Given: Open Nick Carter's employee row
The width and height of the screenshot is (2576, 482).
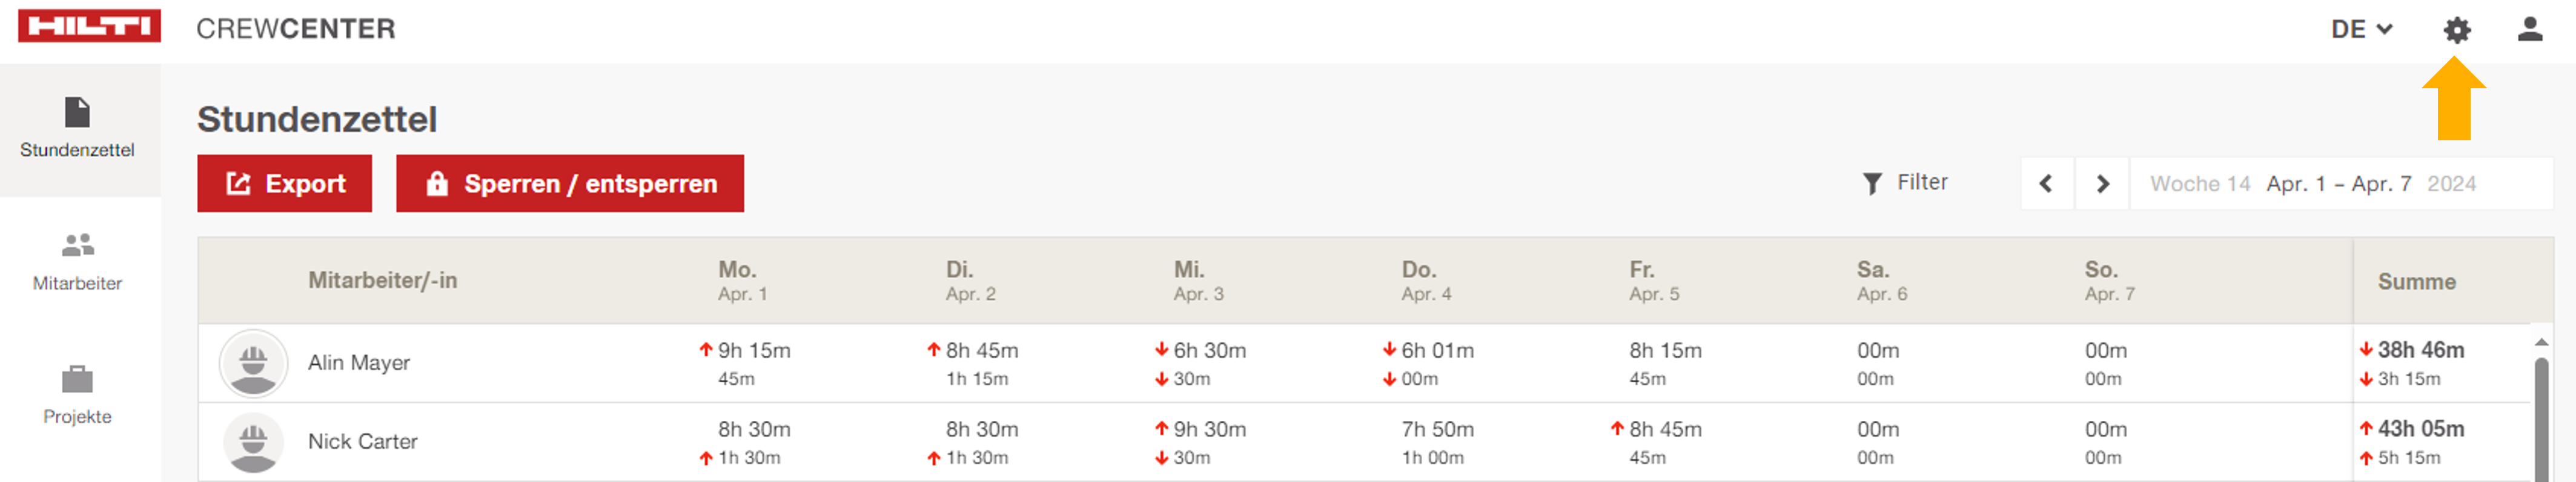Looking at the screenshot, I should coord(362,442).
